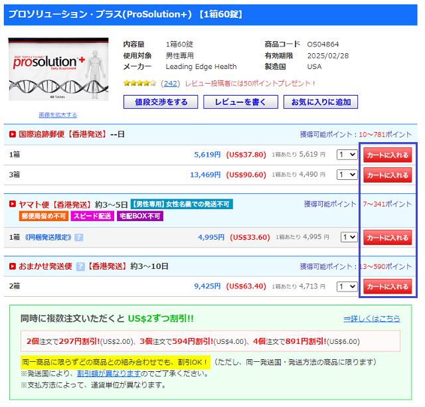
Task: Add 2箱 9,425円 to cart
Action: coord(387,286)
